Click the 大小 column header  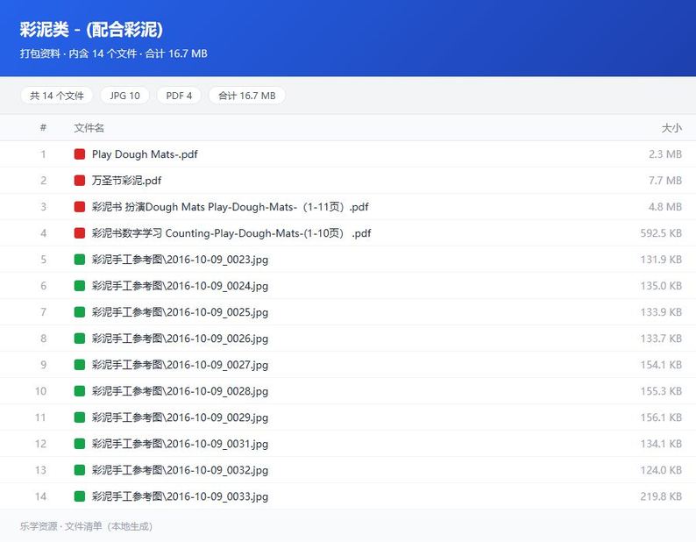point(671,128)
